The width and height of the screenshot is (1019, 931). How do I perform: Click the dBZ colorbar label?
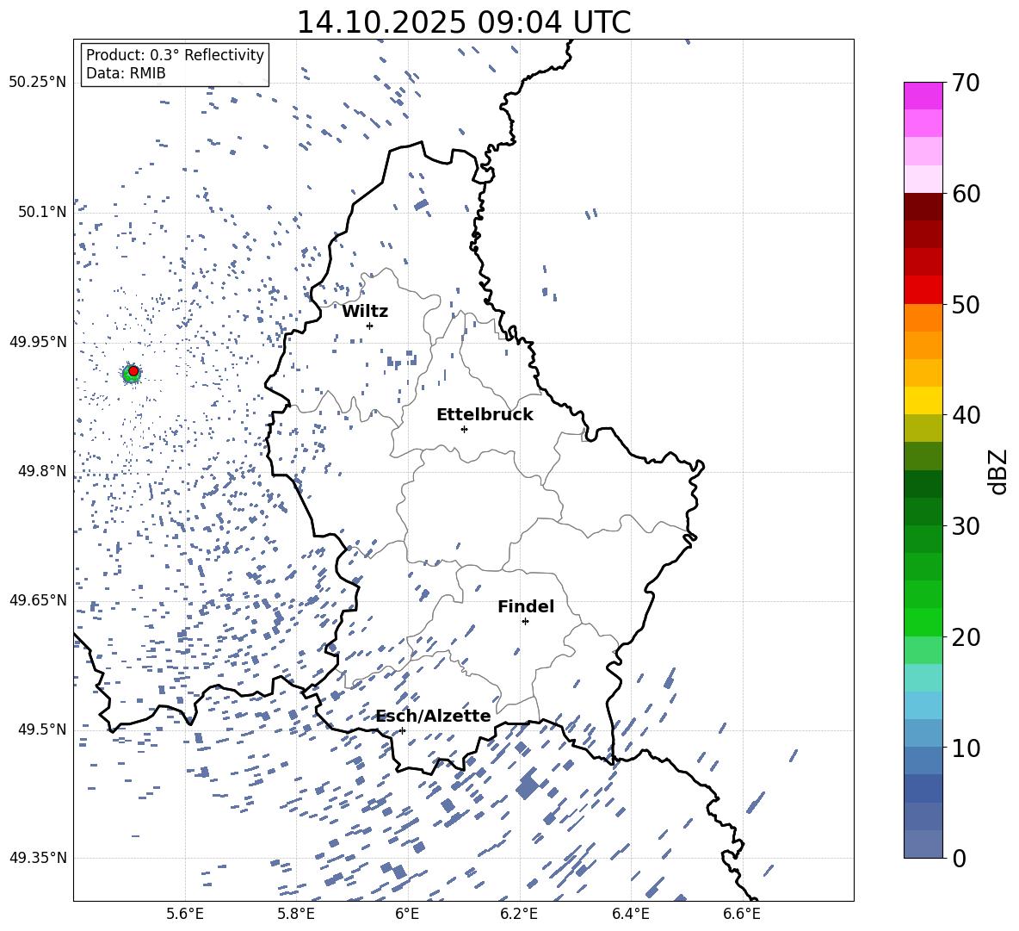[x=997, y=471]
